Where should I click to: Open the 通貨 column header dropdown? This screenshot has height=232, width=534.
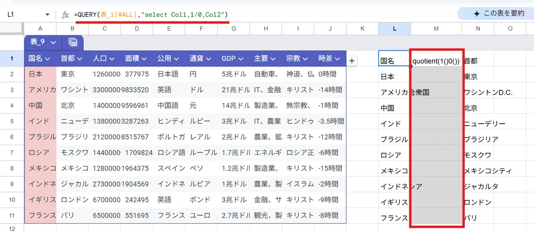tap(208, 59)
